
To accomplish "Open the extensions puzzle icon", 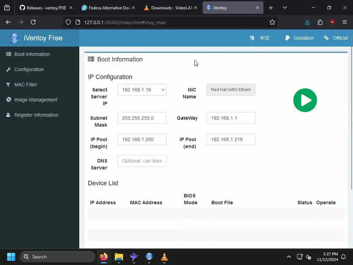I will click(320, 22).
